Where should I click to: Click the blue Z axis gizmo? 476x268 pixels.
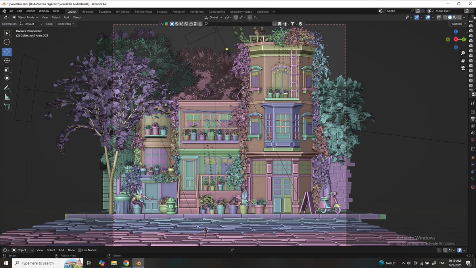456,31
